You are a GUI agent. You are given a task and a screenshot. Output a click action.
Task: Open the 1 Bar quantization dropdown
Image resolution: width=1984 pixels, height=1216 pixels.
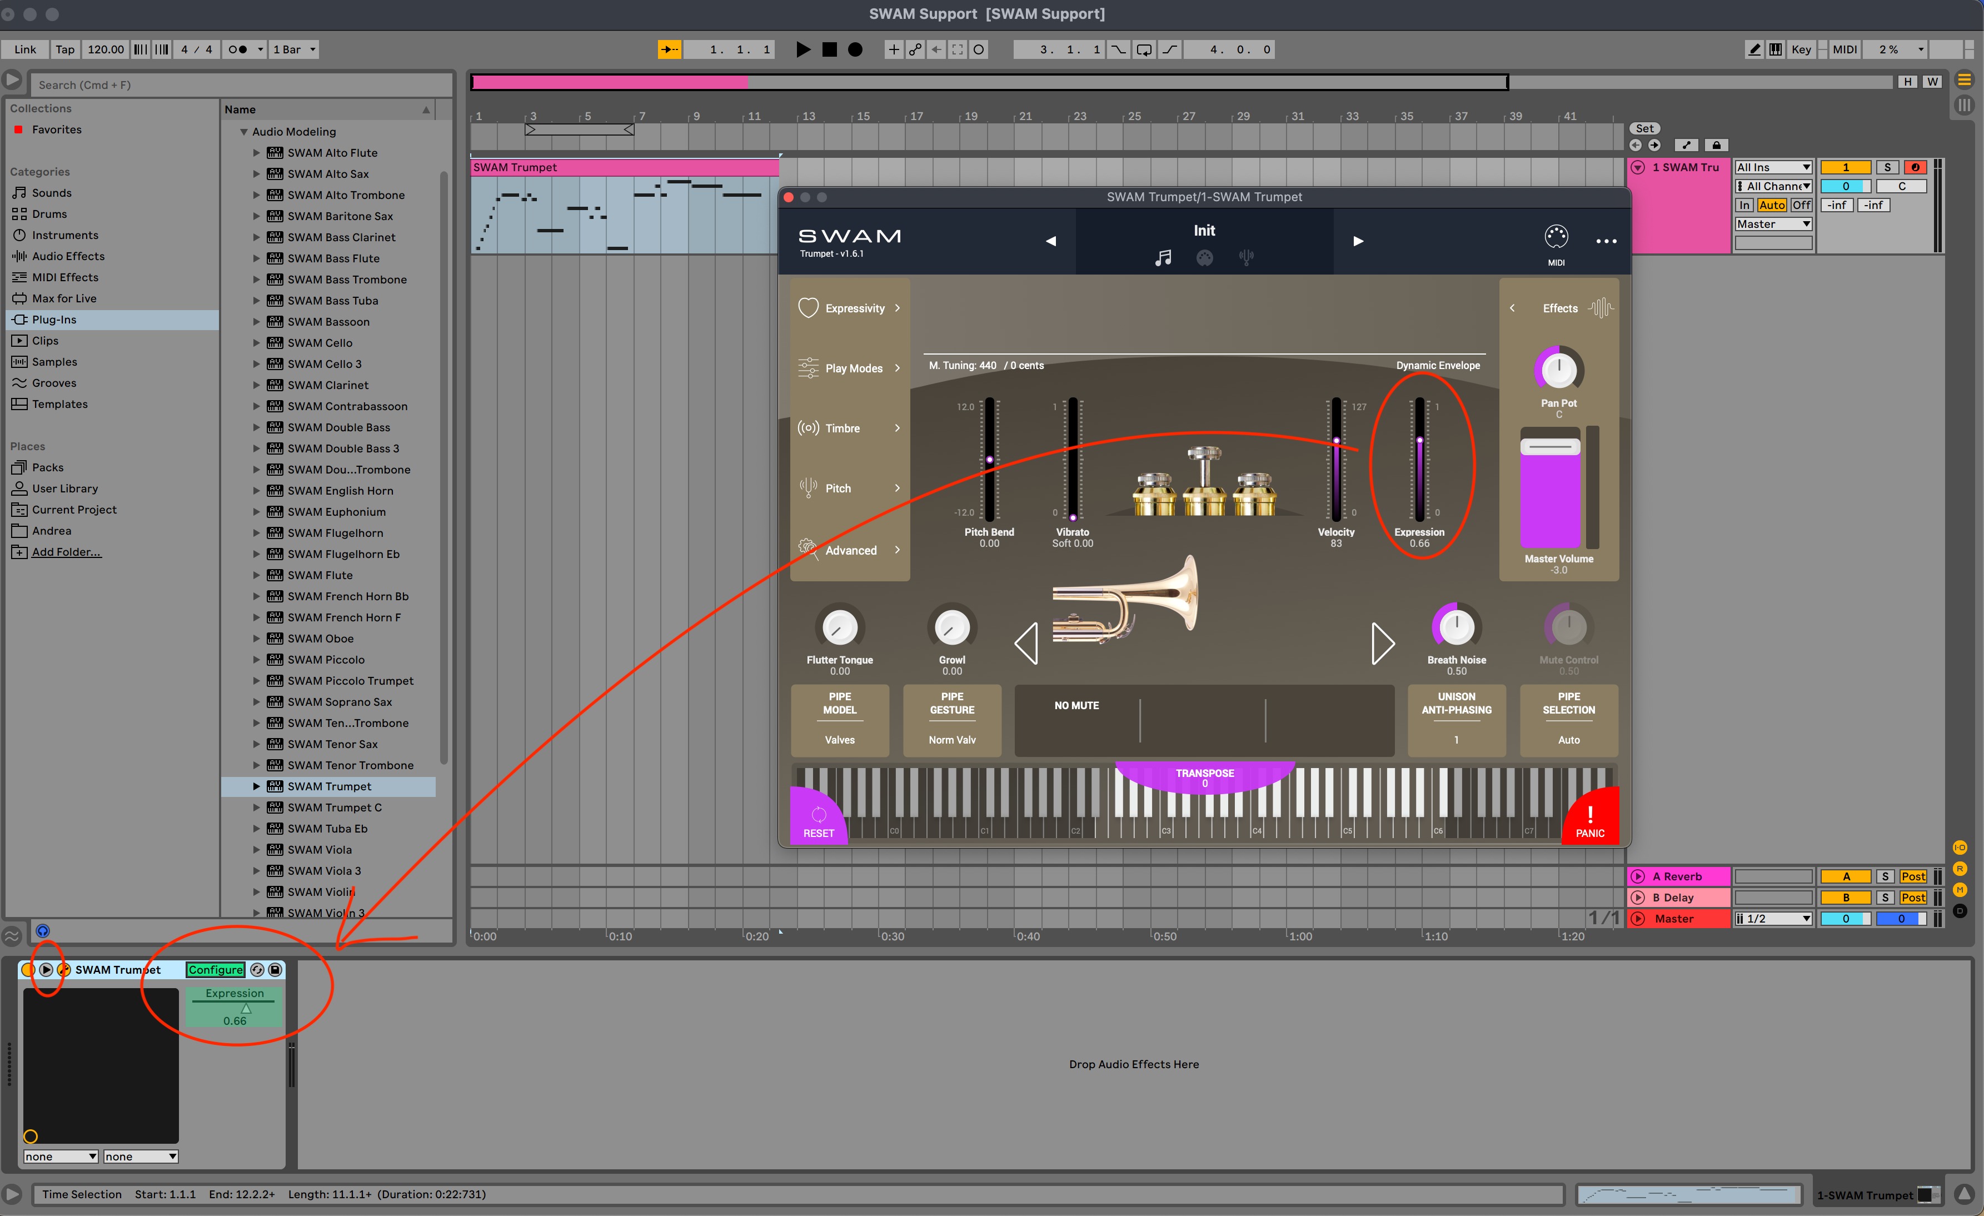294,49
